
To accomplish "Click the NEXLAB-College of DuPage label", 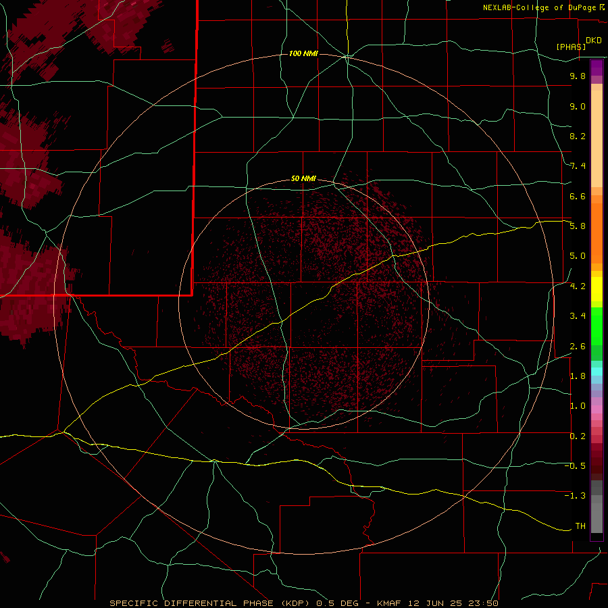I will coord(540,7).
